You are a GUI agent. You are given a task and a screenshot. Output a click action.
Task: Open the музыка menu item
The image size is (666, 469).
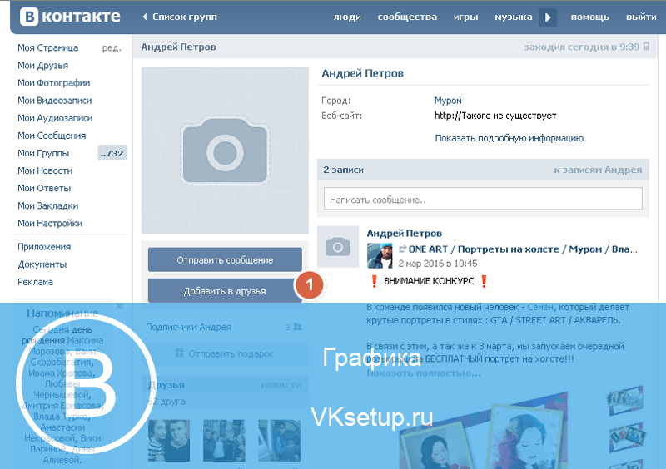pos(513,17)
